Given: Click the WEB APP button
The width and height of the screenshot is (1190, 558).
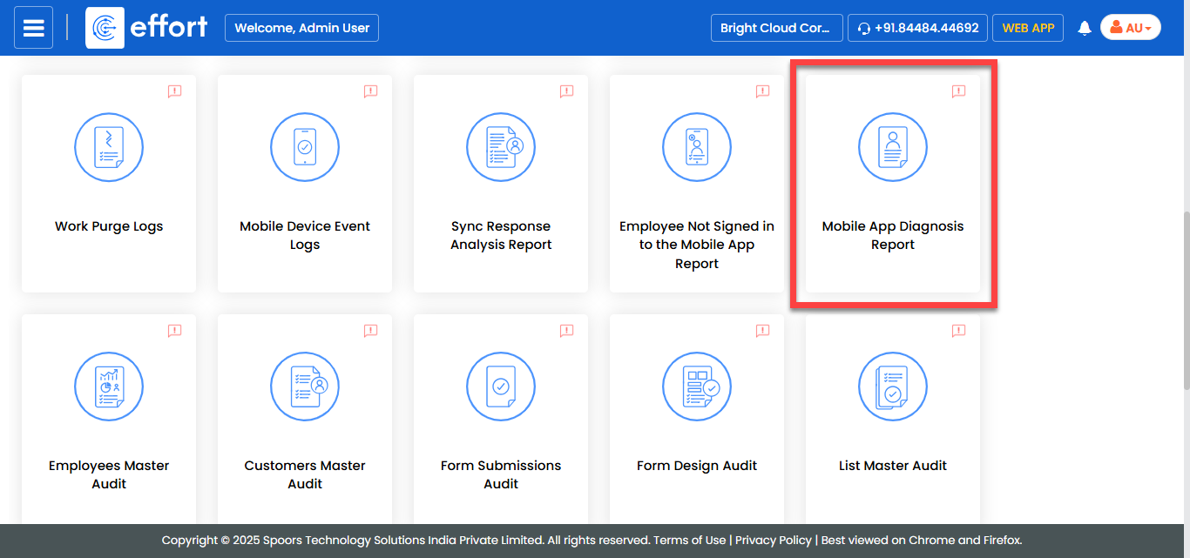Looking at the screenshot, I should point(1027,28).
